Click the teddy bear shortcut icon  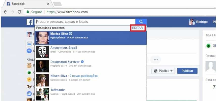pos(29,65)
